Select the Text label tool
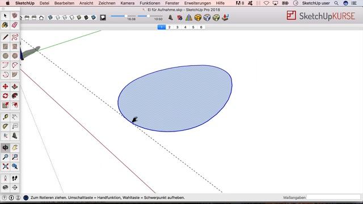The width and height of the screenshot is (363, 204). (x=15, y=126)
